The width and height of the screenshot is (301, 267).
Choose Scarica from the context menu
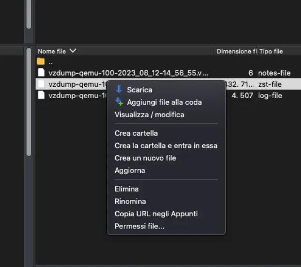coord(140,90)
